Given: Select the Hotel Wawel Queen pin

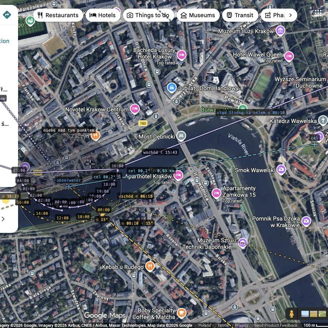Looking at the screenshot, I should tap(289, 56).
